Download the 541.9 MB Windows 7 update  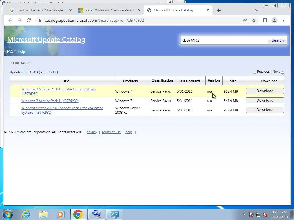[x=265, y=101]
